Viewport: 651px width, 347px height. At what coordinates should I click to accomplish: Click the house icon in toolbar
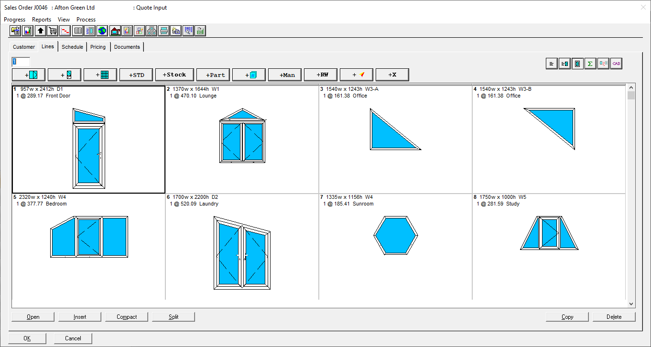click(x=115, y=31)
